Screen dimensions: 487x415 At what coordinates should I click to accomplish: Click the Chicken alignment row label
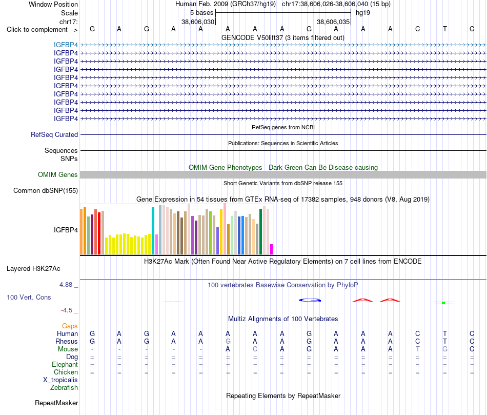pos(66,372)
